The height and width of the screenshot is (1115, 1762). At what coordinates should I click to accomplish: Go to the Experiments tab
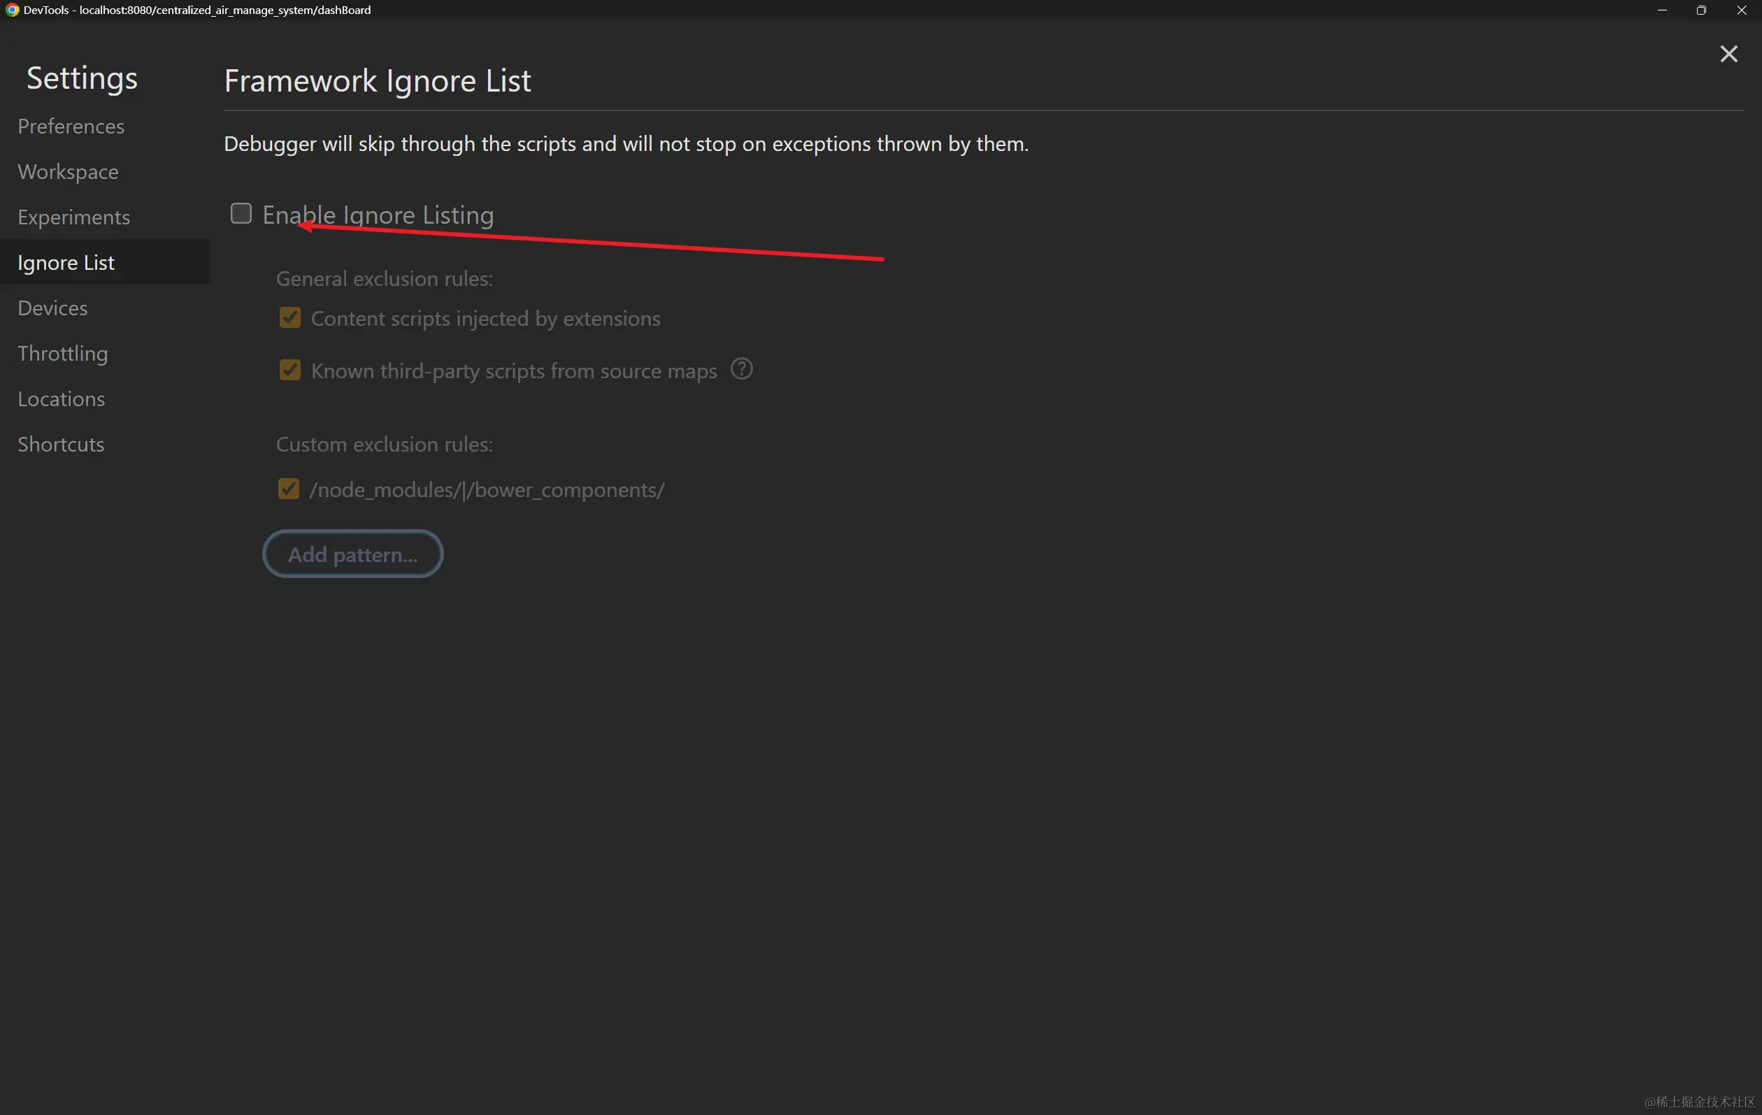click(74, 217)
